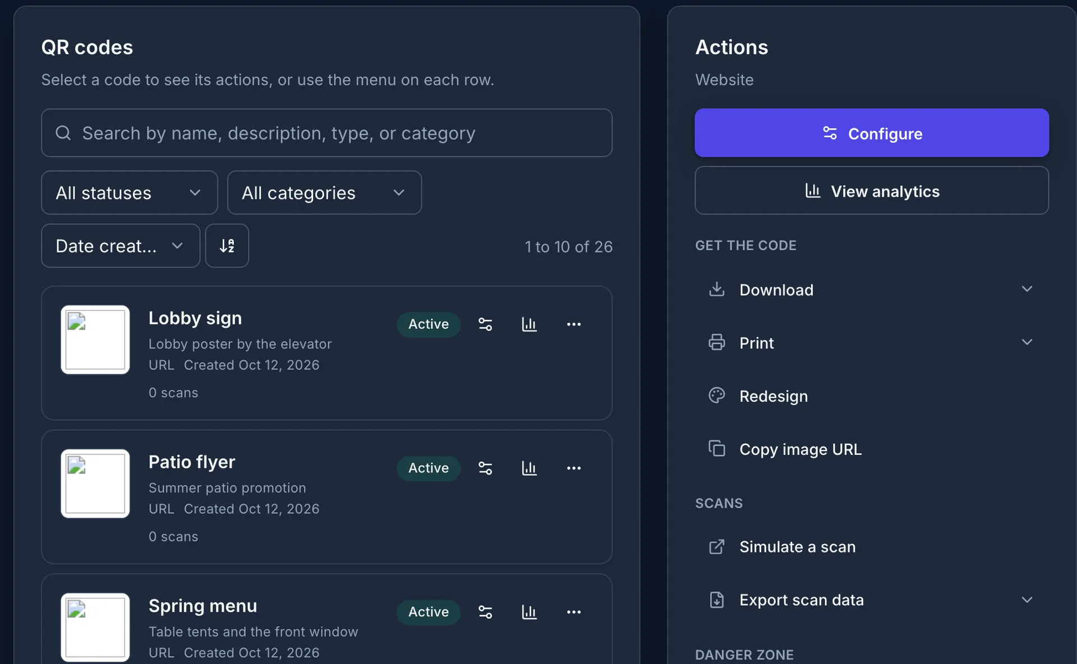Open analytics chart icon for Patio flyer
This screenshot has height=664, width=1077.
pyautogui.click(x=530, y=468)
